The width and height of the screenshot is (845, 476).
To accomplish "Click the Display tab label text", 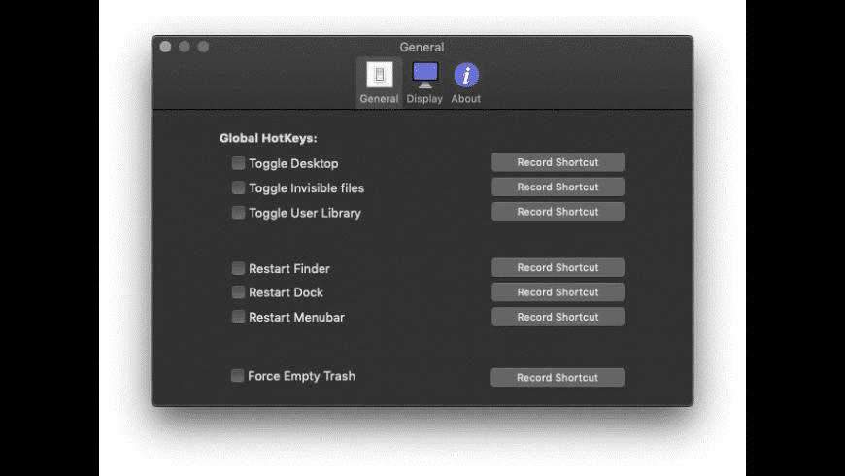I will pyautogui.click(x=424, y=99).
